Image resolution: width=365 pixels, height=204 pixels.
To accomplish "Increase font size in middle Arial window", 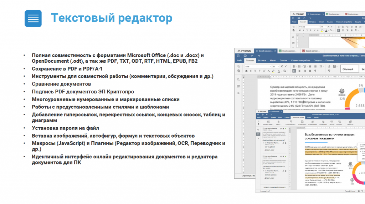I will (x=282, y=66).
